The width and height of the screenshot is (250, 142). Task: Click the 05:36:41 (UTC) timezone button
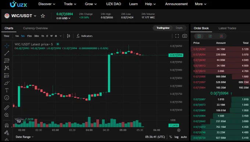(155, 137)
